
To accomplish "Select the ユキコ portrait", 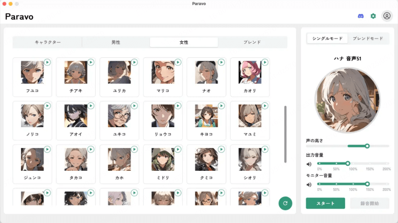I will (119, 116).
